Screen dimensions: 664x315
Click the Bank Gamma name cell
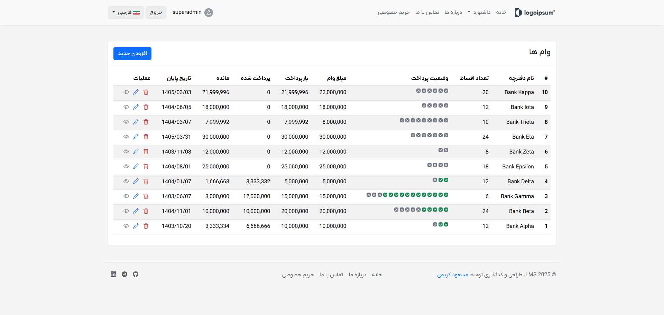tap(517, 196)
